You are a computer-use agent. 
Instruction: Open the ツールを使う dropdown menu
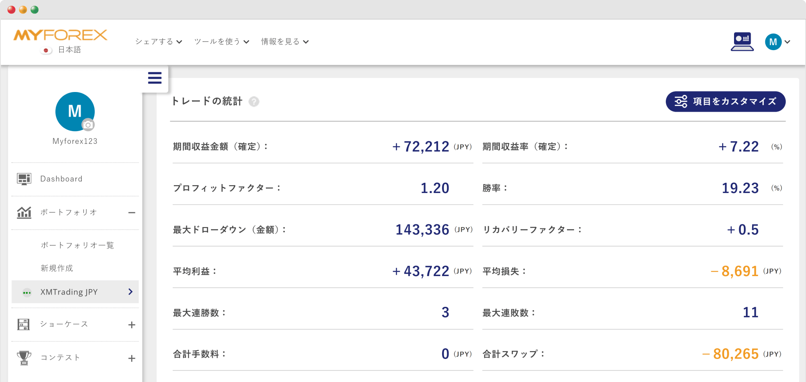click(222, 41)
